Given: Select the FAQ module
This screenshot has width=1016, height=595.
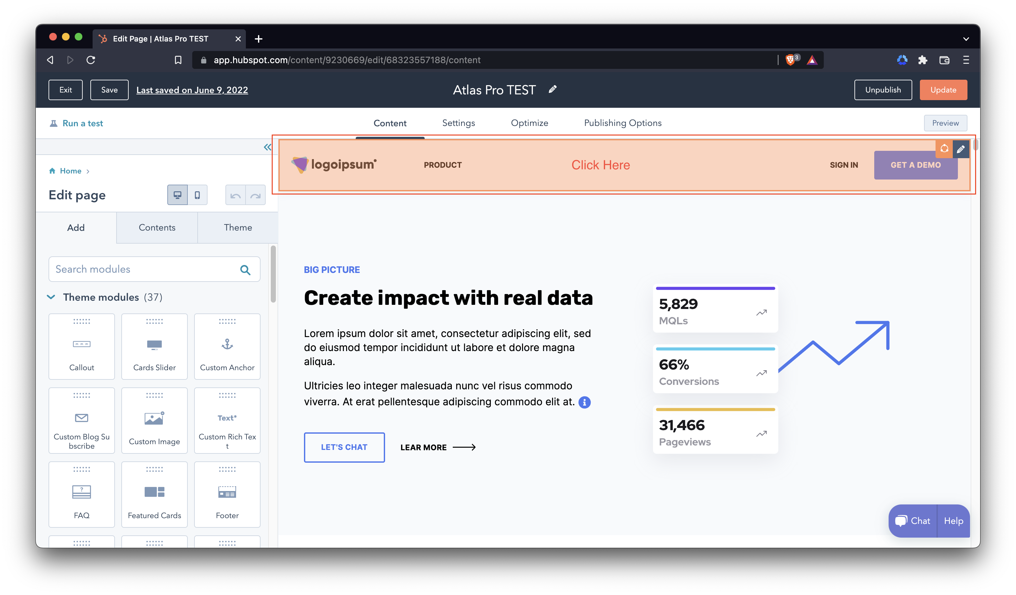Looking at the screenshot, I should coord(81,494).
